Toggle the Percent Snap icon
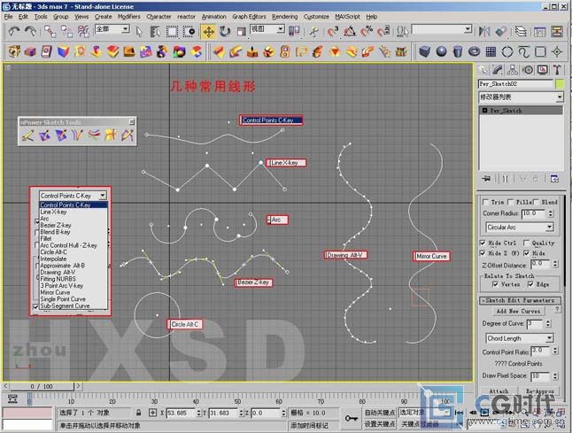572x433 pixels. tap(367, 32)
